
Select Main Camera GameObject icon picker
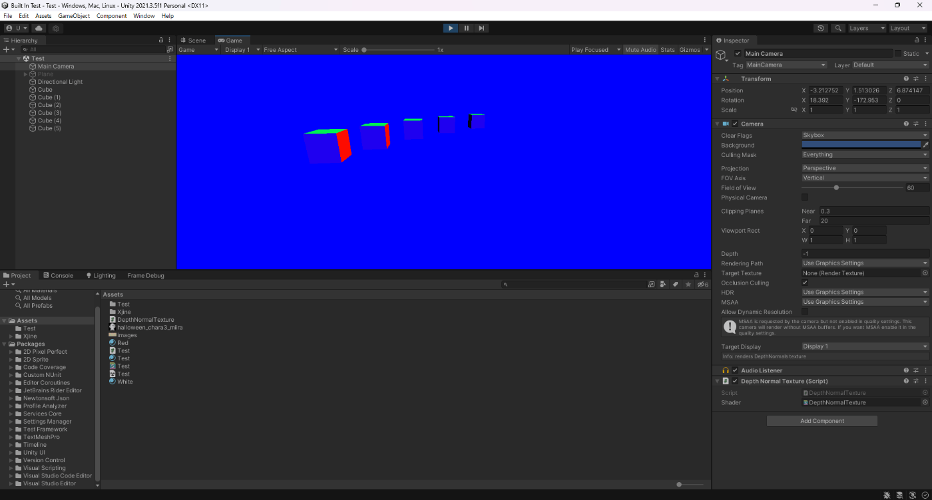click(x=722, y=55)
